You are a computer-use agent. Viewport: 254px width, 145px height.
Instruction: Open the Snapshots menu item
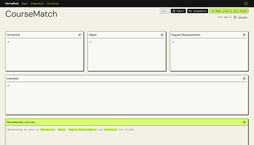coord(38,3)
